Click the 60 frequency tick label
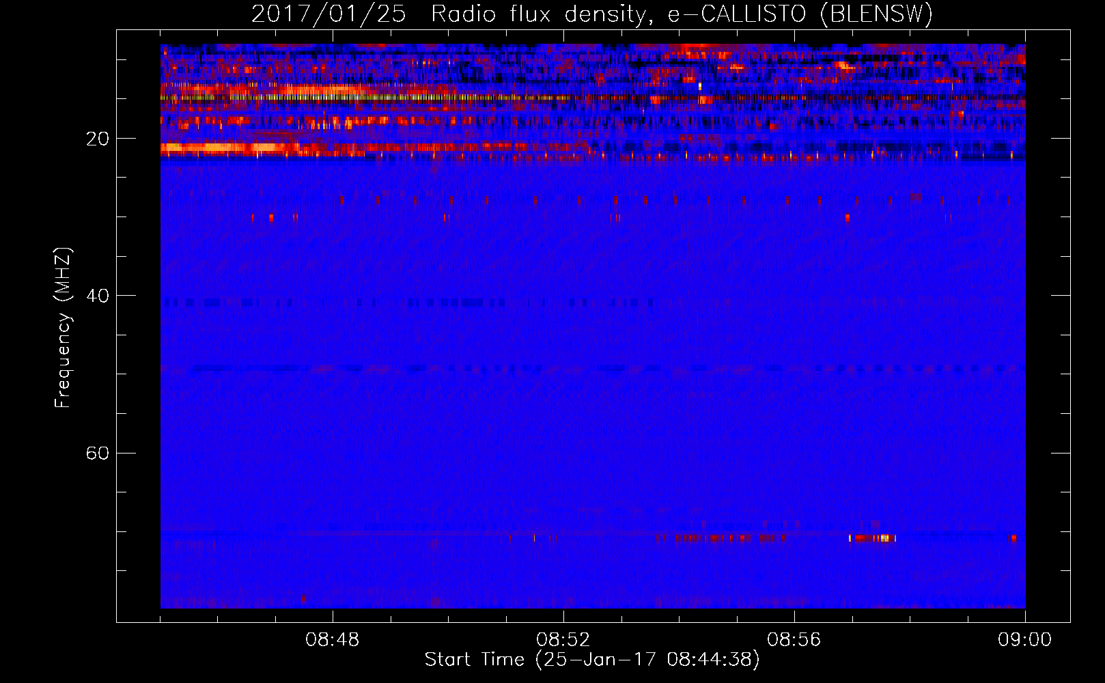 point(98,453)
